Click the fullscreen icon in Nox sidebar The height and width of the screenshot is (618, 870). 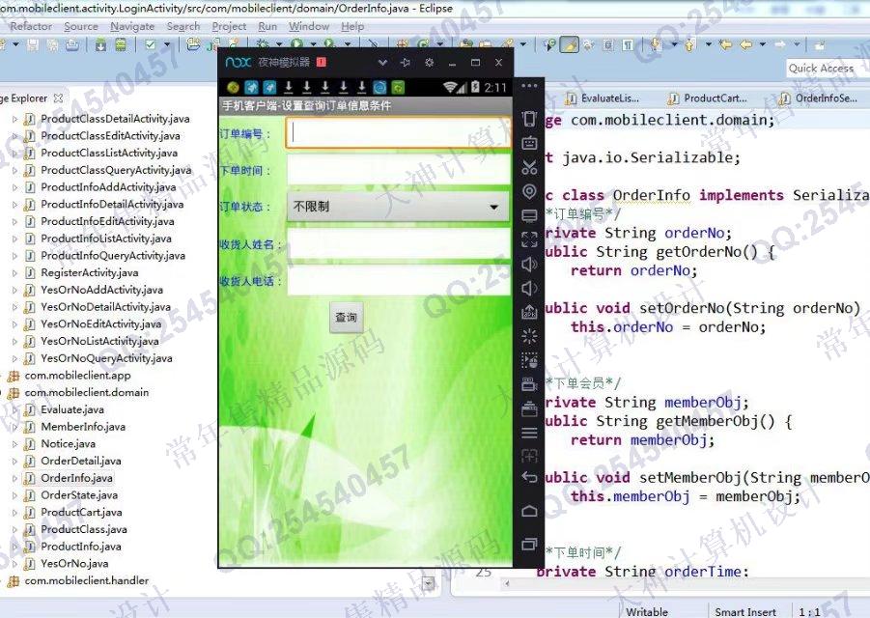coord(528,240)
